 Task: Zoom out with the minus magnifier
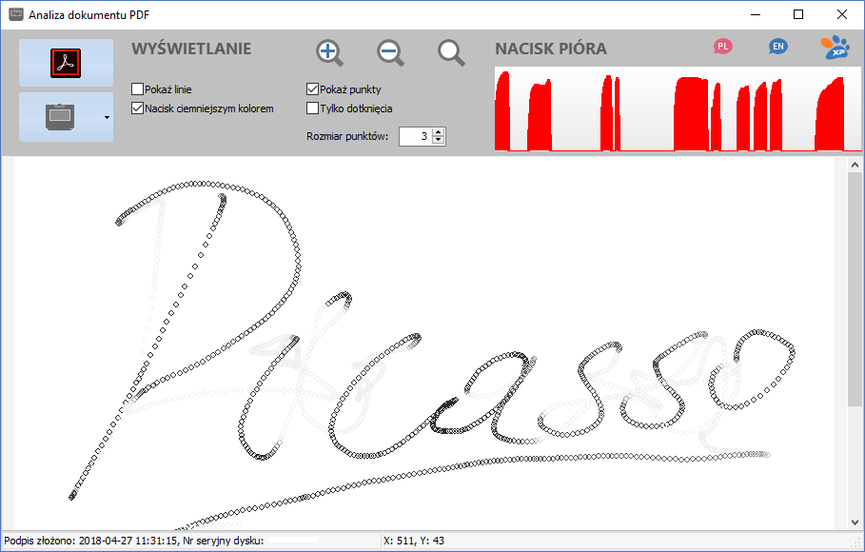coord(390,53)
